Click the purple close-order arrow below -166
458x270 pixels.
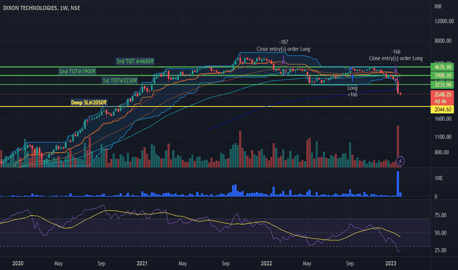point(396,69)
